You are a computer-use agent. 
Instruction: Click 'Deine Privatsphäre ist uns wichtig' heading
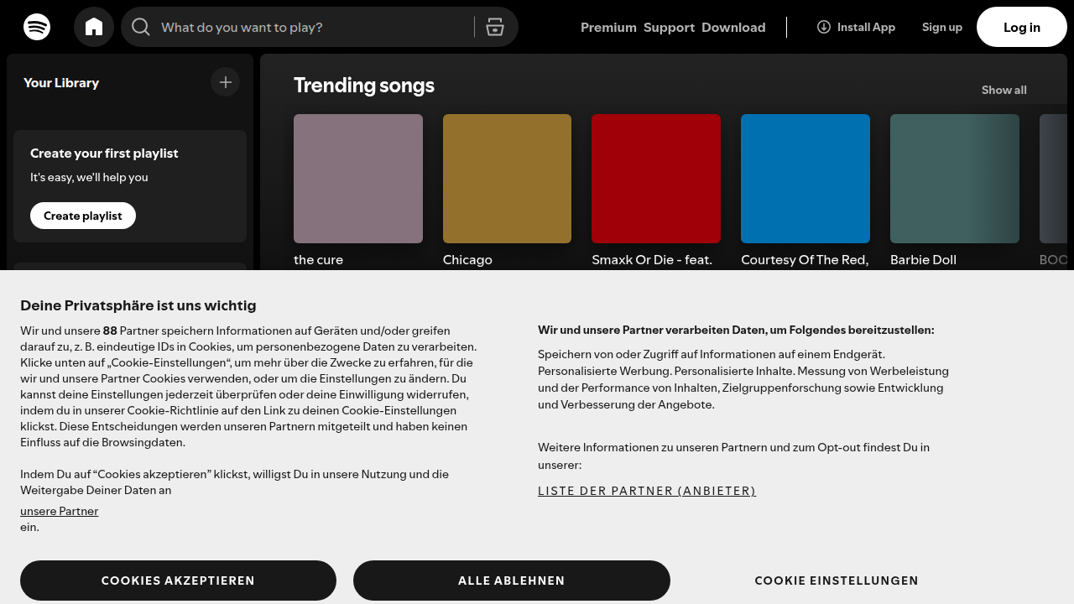(x=138, y=305)
